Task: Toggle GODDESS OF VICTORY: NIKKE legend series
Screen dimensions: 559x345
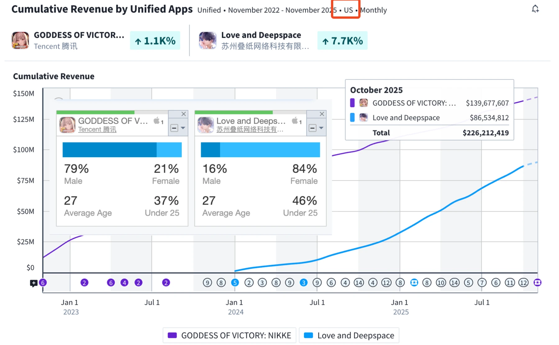Action: [230, 335]
